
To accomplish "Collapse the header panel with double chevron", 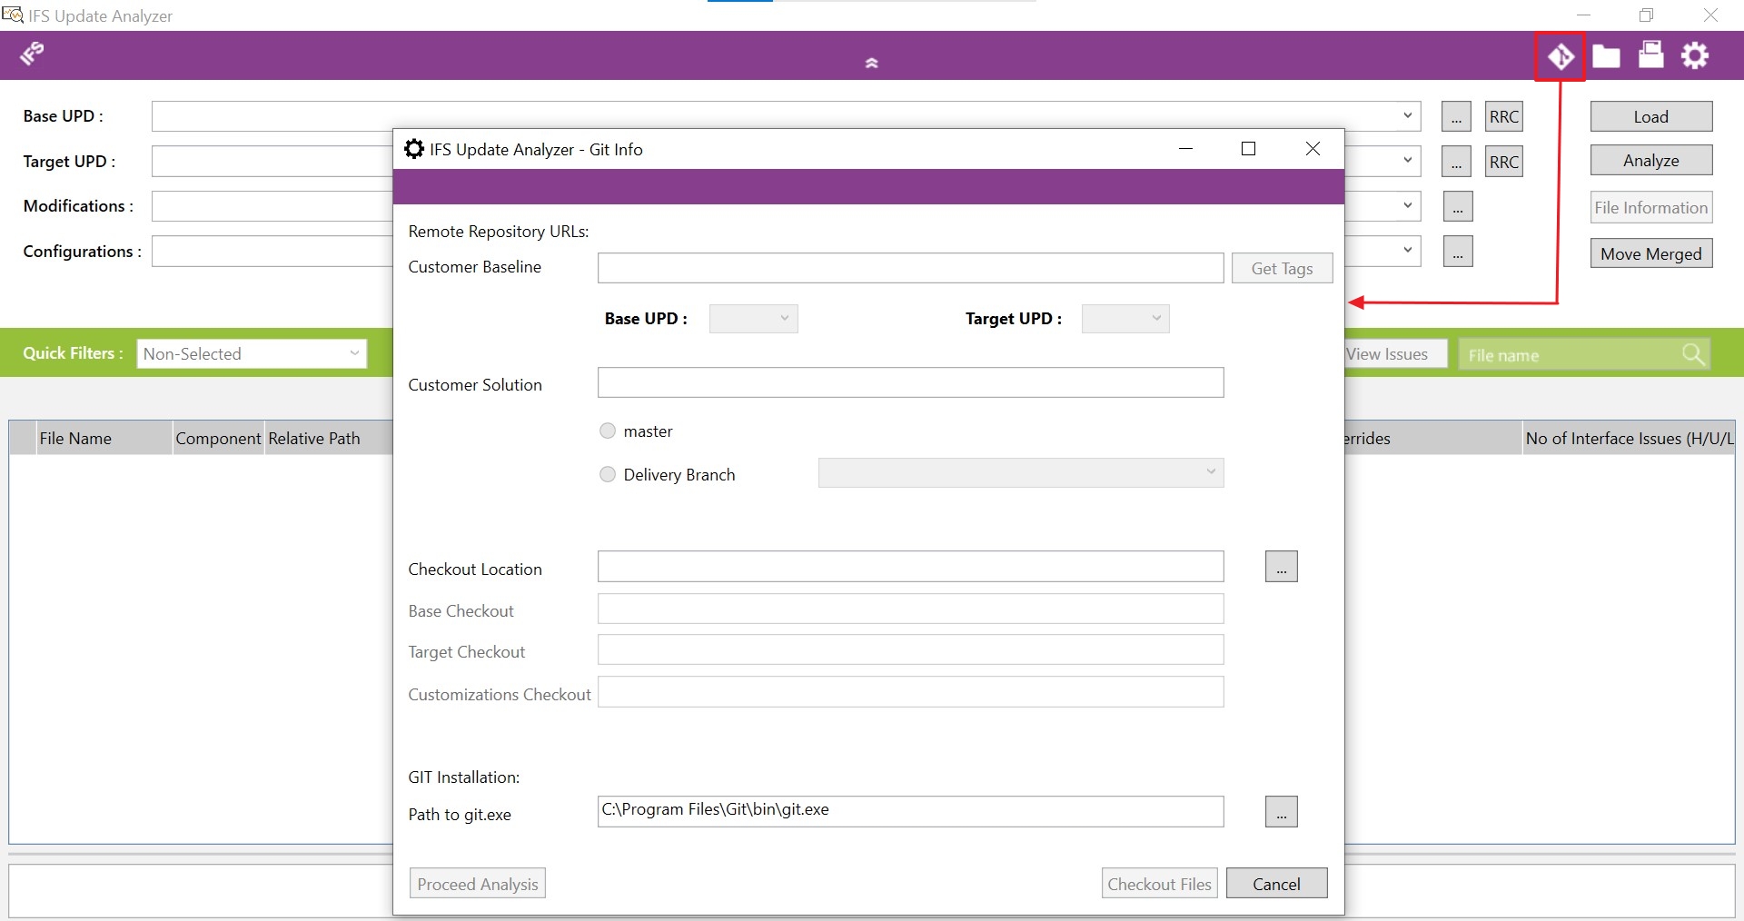I will (x=871, y=64).
